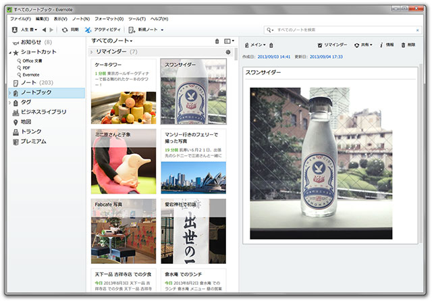Screen dimensions: 432x301
Task: Open reminder settings gear icon
Action: pyautogui.click(x=228, y=52)
